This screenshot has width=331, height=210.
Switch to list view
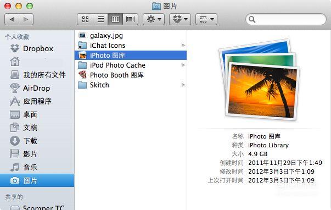click(100, 19)
